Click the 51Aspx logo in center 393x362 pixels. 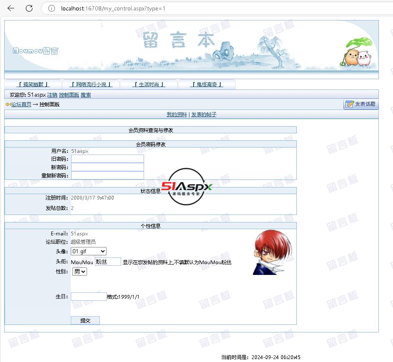pos(187,187)
